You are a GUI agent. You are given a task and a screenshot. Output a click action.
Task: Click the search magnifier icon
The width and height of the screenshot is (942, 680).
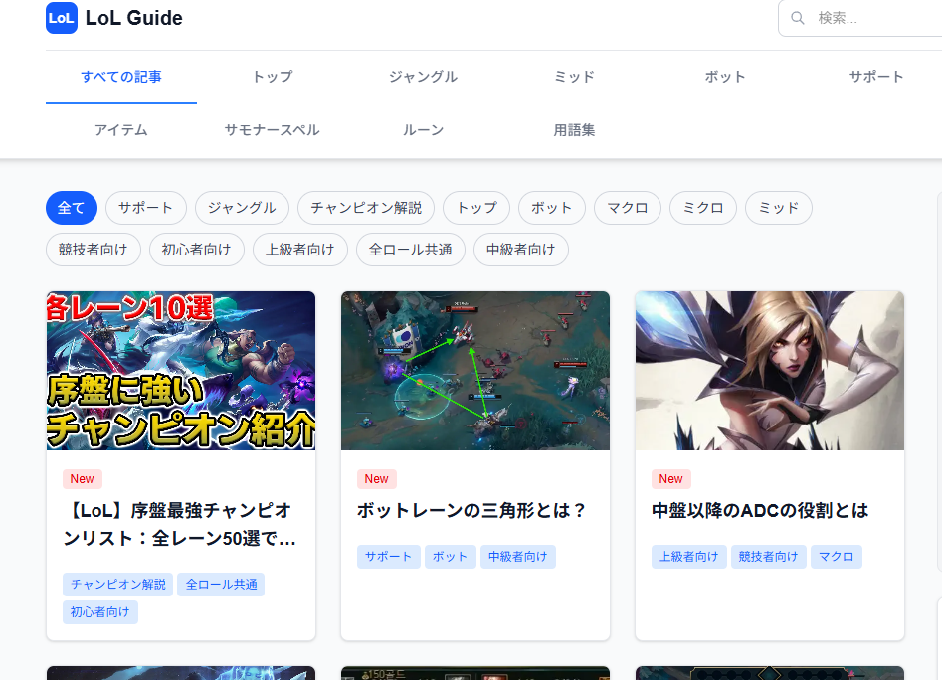(797, 18)
